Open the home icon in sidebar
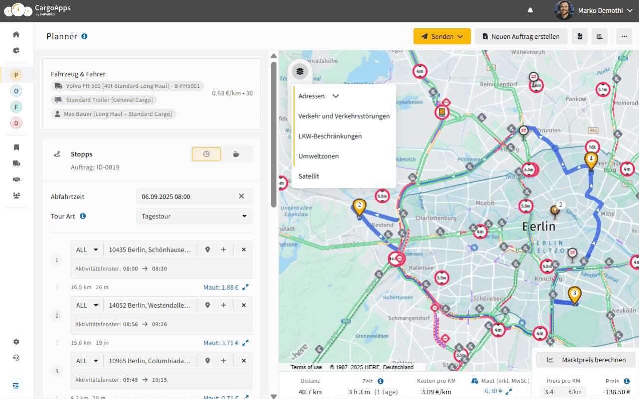Screen dimensions: 639x399 (16, 34)
